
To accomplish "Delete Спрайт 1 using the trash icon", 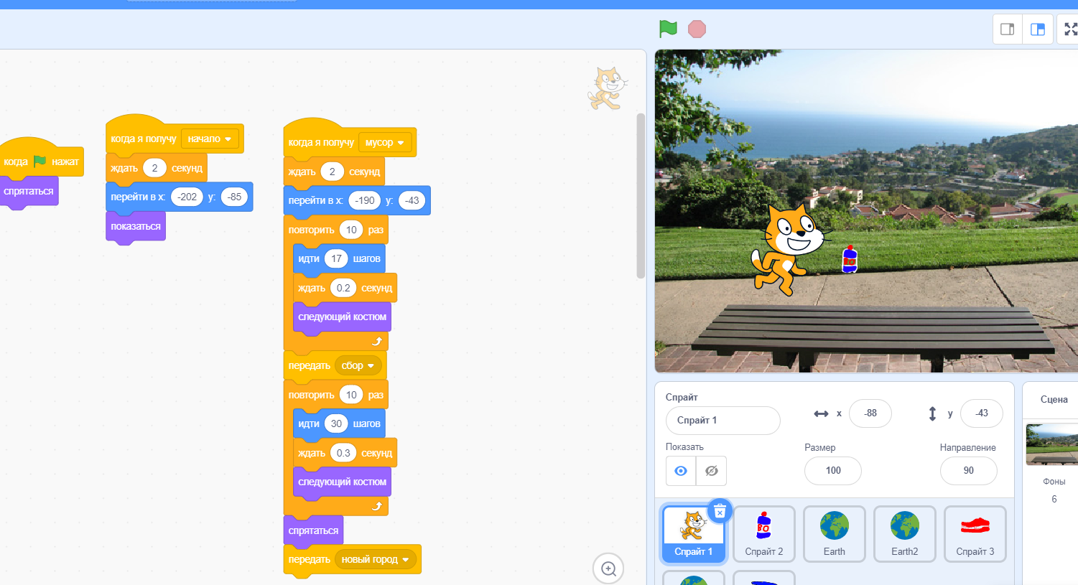I will (x=720, y=511).
